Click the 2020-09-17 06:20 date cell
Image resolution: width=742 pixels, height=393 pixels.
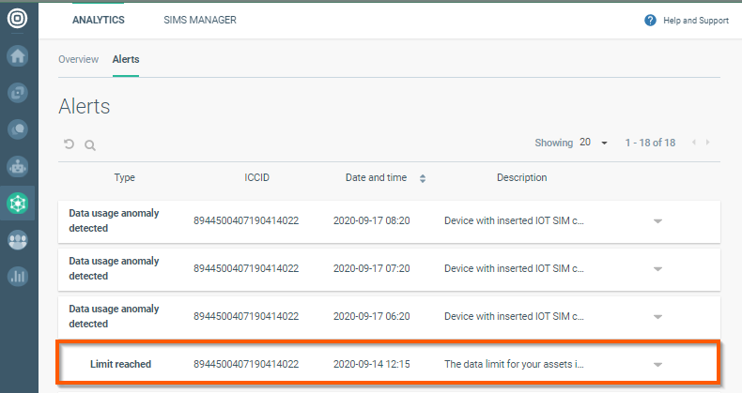point(372,316)
